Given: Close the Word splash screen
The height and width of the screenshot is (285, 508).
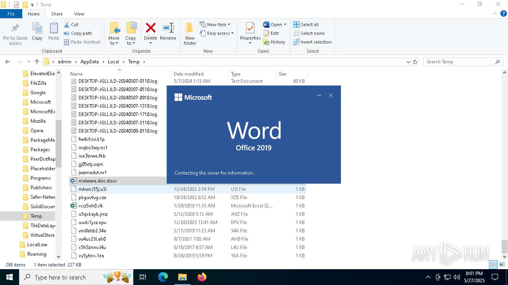Looking at the screenshot, I should pos(331,95).
